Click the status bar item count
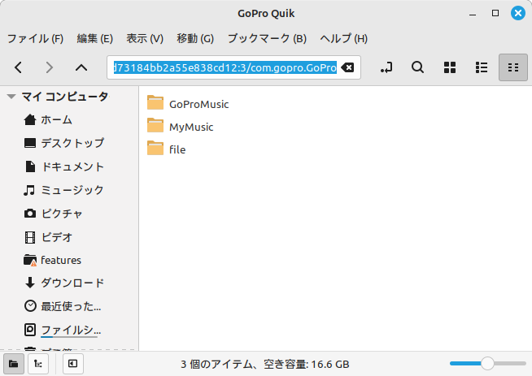 [265, 365]
